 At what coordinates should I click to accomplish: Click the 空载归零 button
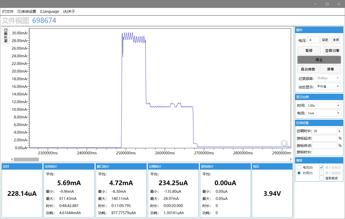pyautogui.click(x=332, y=50)
